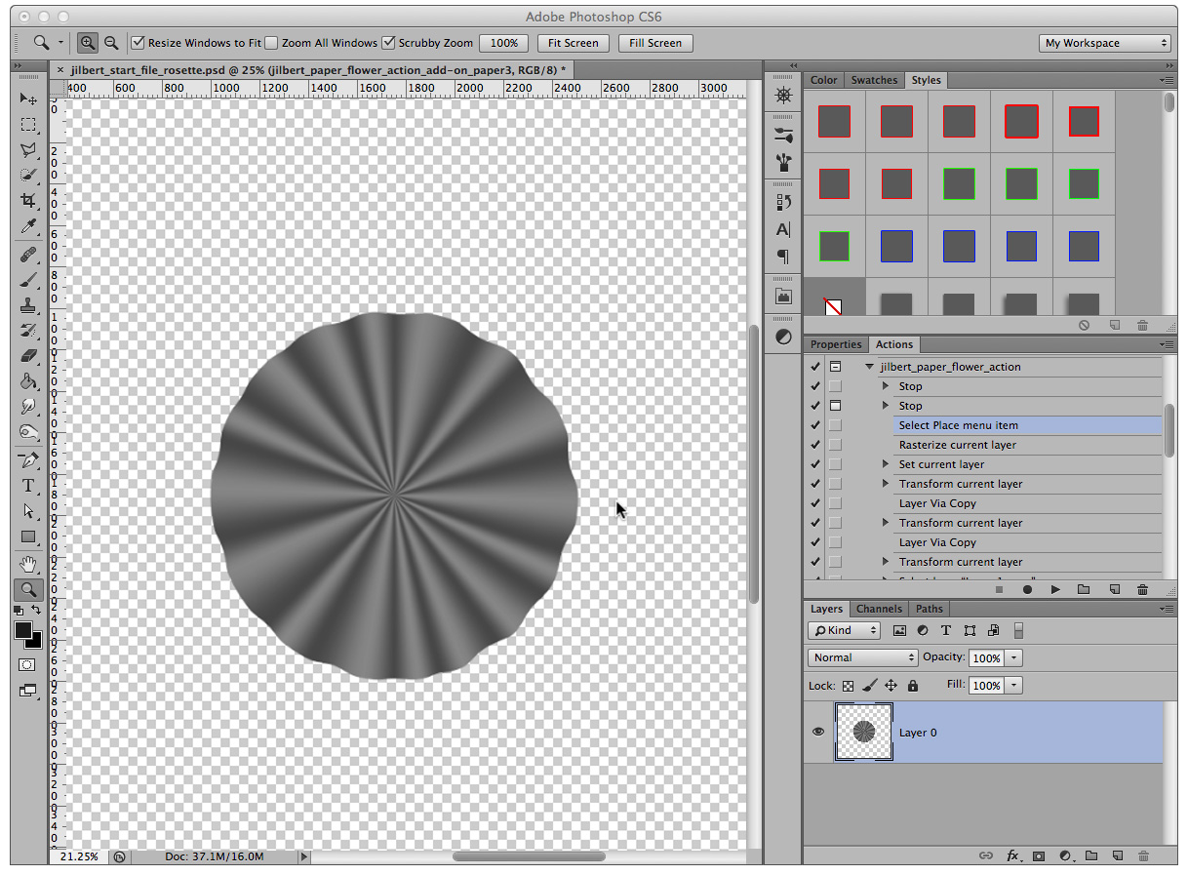Collapse the jilbert_paper_flower_action set
The image size is (1188, 875).
[868, 367]
